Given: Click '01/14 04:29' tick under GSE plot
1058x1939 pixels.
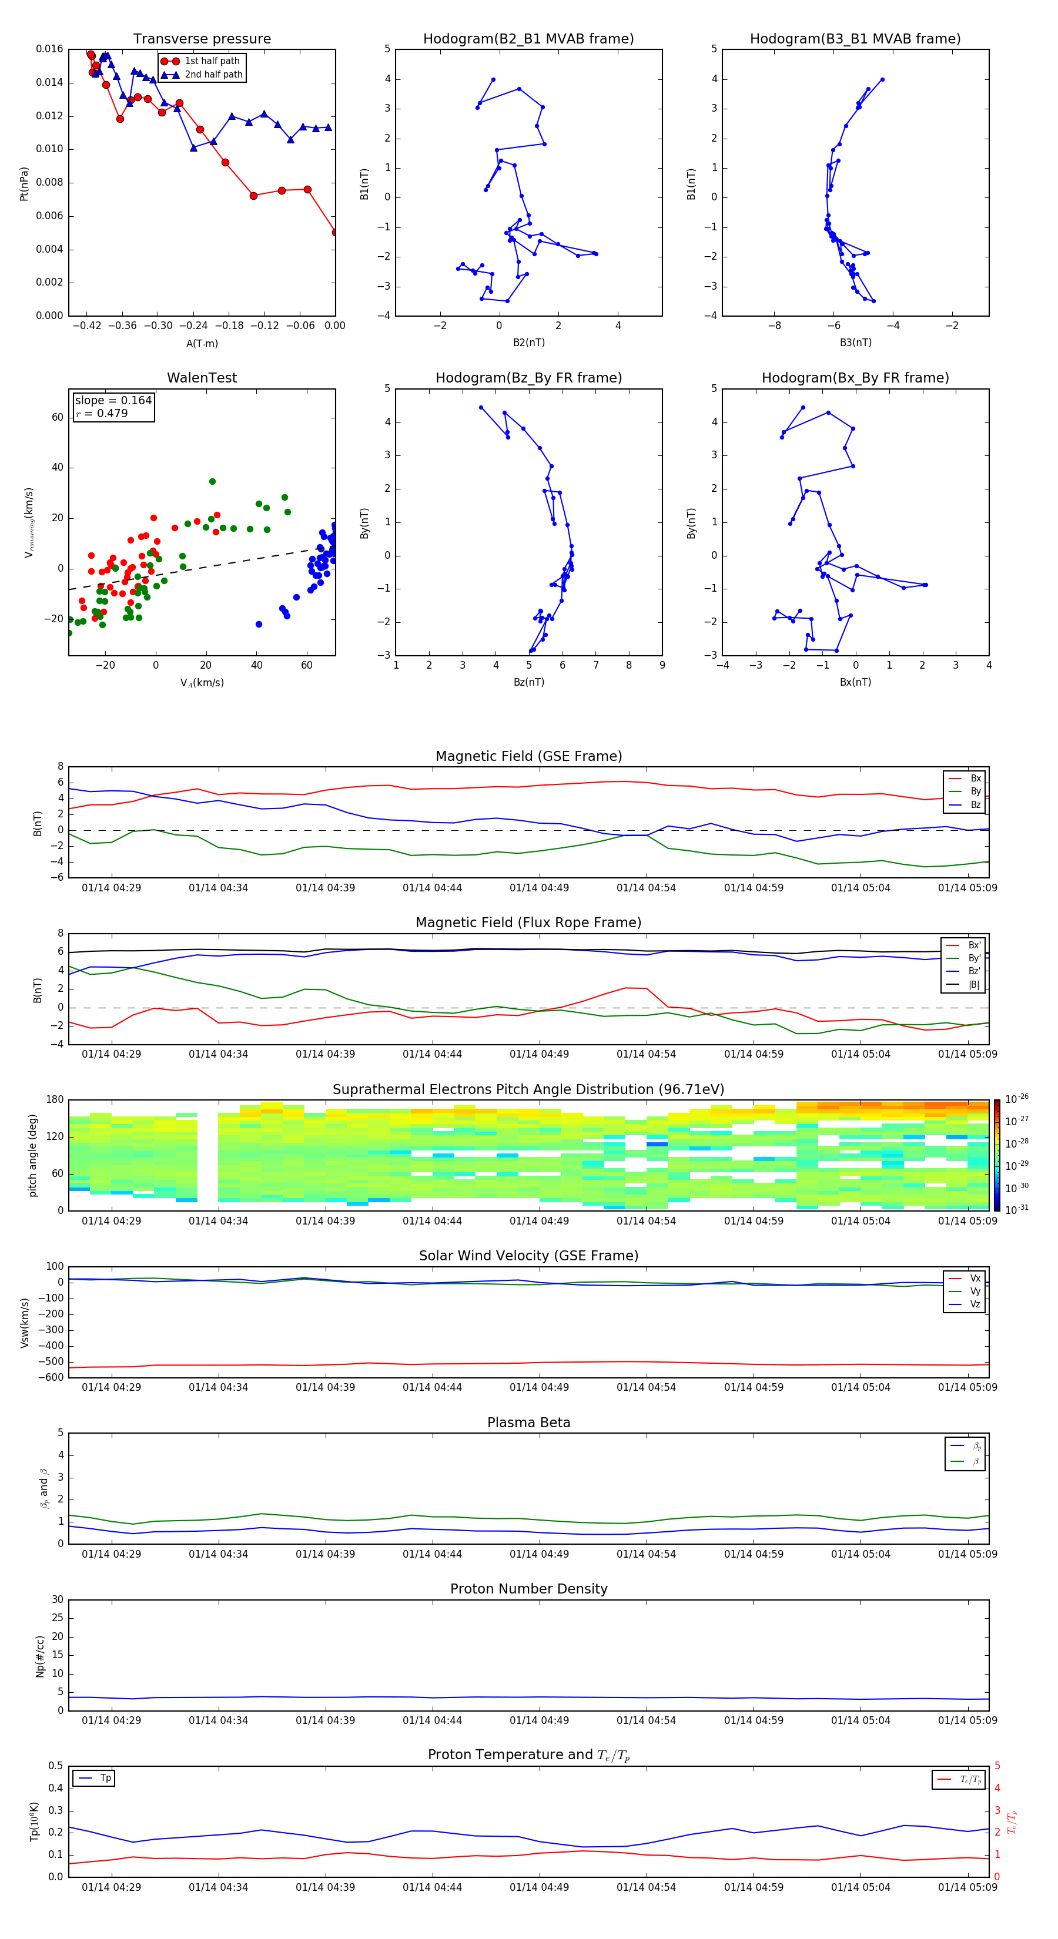Looking at the screenshot, I should pyautogui.click(x=112, y=888).
